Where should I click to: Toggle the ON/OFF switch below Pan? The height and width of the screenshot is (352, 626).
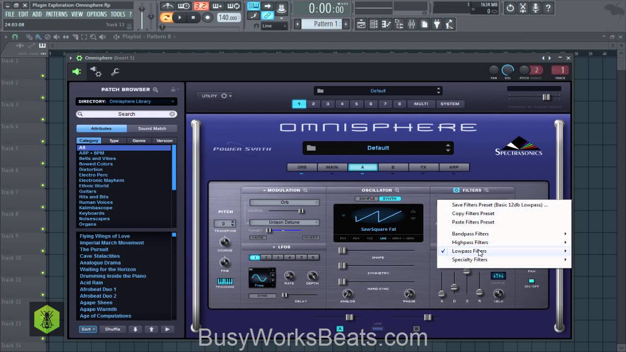pos(531,281)
